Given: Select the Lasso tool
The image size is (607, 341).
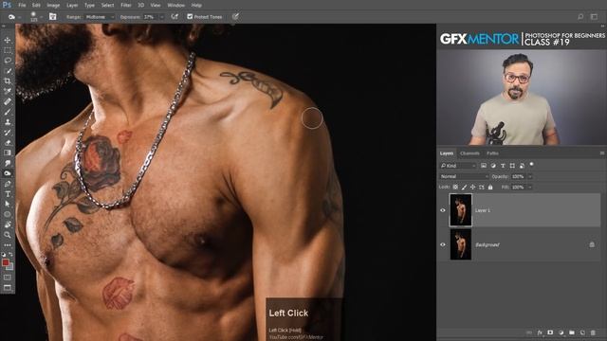Looking at the screenshot, I should click(8, 61).
